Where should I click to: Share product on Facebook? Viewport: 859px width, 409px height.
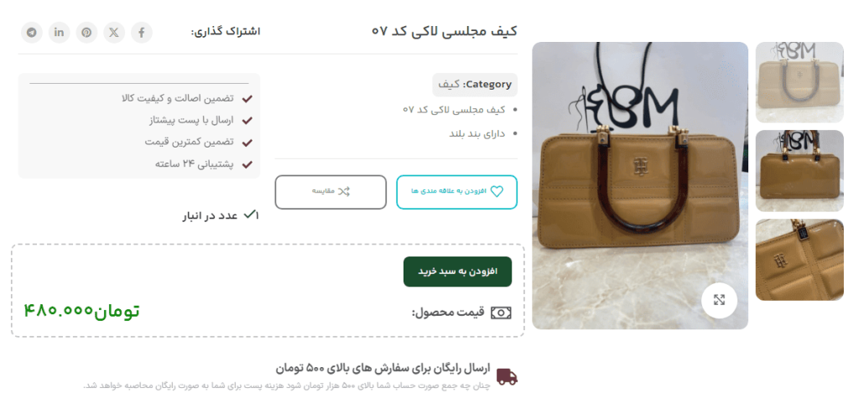pos(141,33)
